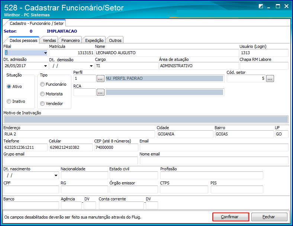293x226 pixels.
Task: Click the Chapa RM Labore field
Action: tap(264, 66)
